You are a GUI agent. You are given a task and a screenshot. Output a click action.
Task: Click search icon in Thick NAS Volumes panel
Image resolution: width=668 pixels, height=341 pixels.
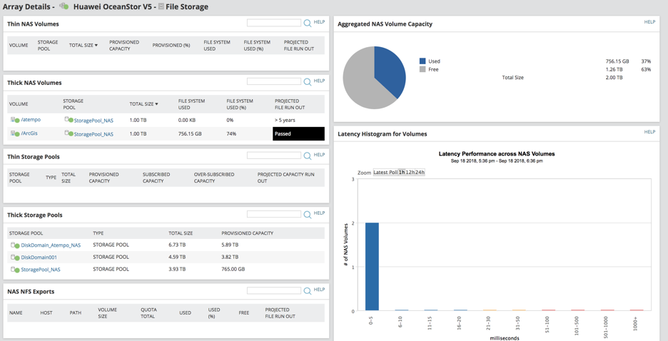[307, 82]
